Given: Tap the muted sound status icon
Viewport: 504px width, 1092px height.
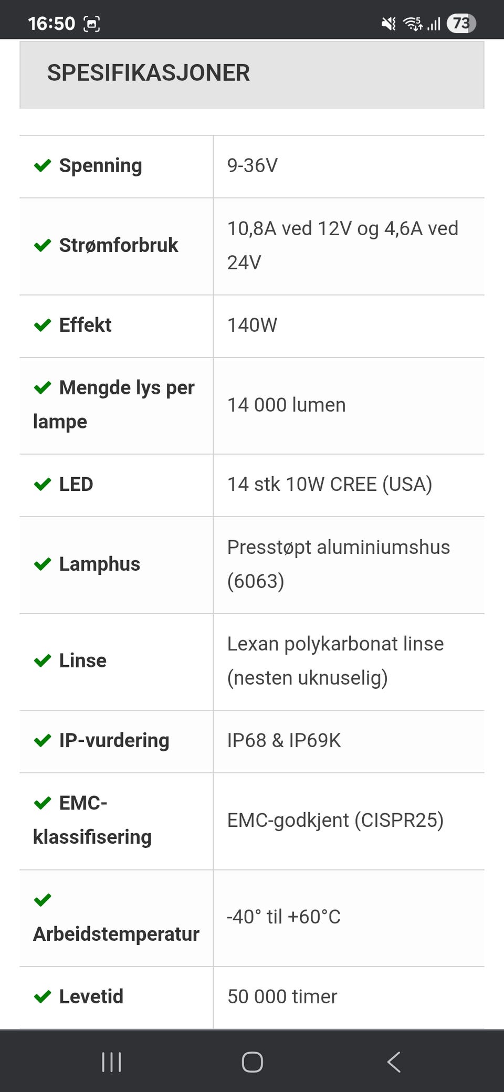Looking at the screenshot, I should (388, 24).
